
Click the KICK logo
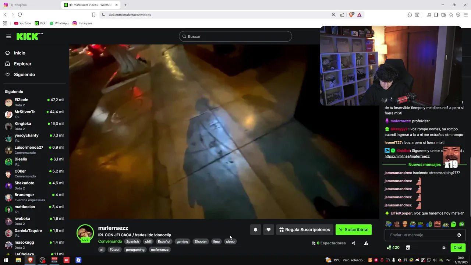pyautogui.click(x=29, y=36)
